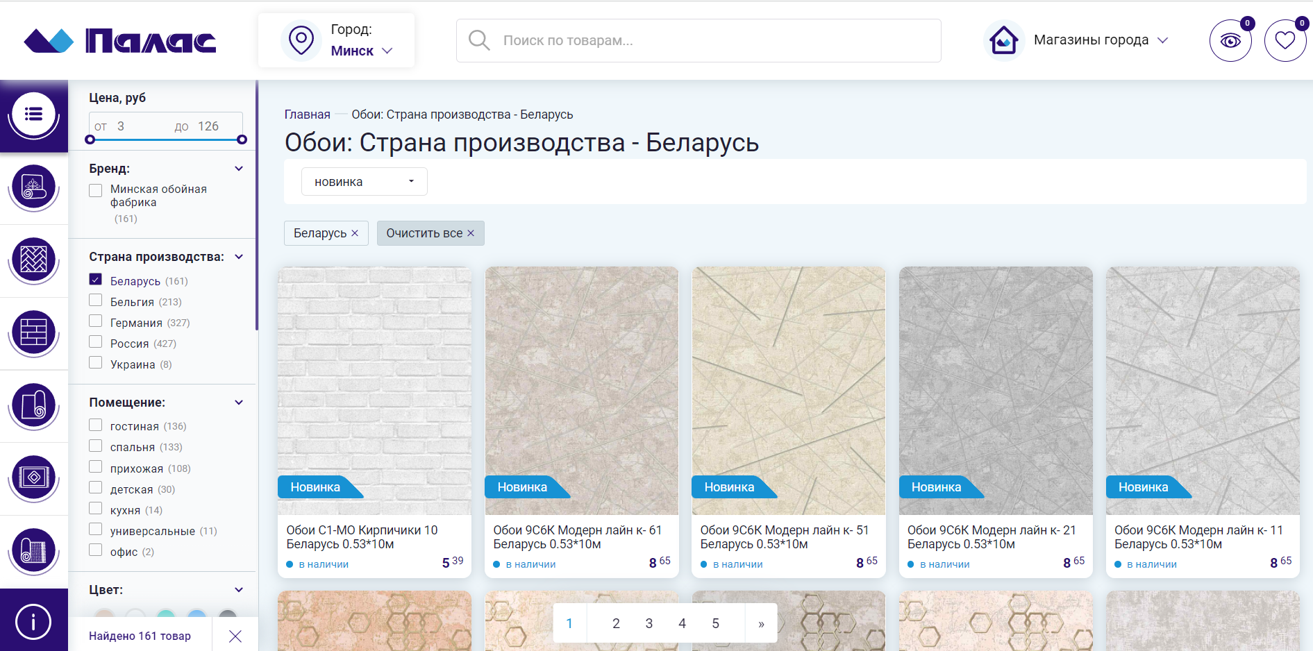This screenshot has width=1313, height=651.
Task: Open the striped roll category sidebar icon
Action: 33,550
